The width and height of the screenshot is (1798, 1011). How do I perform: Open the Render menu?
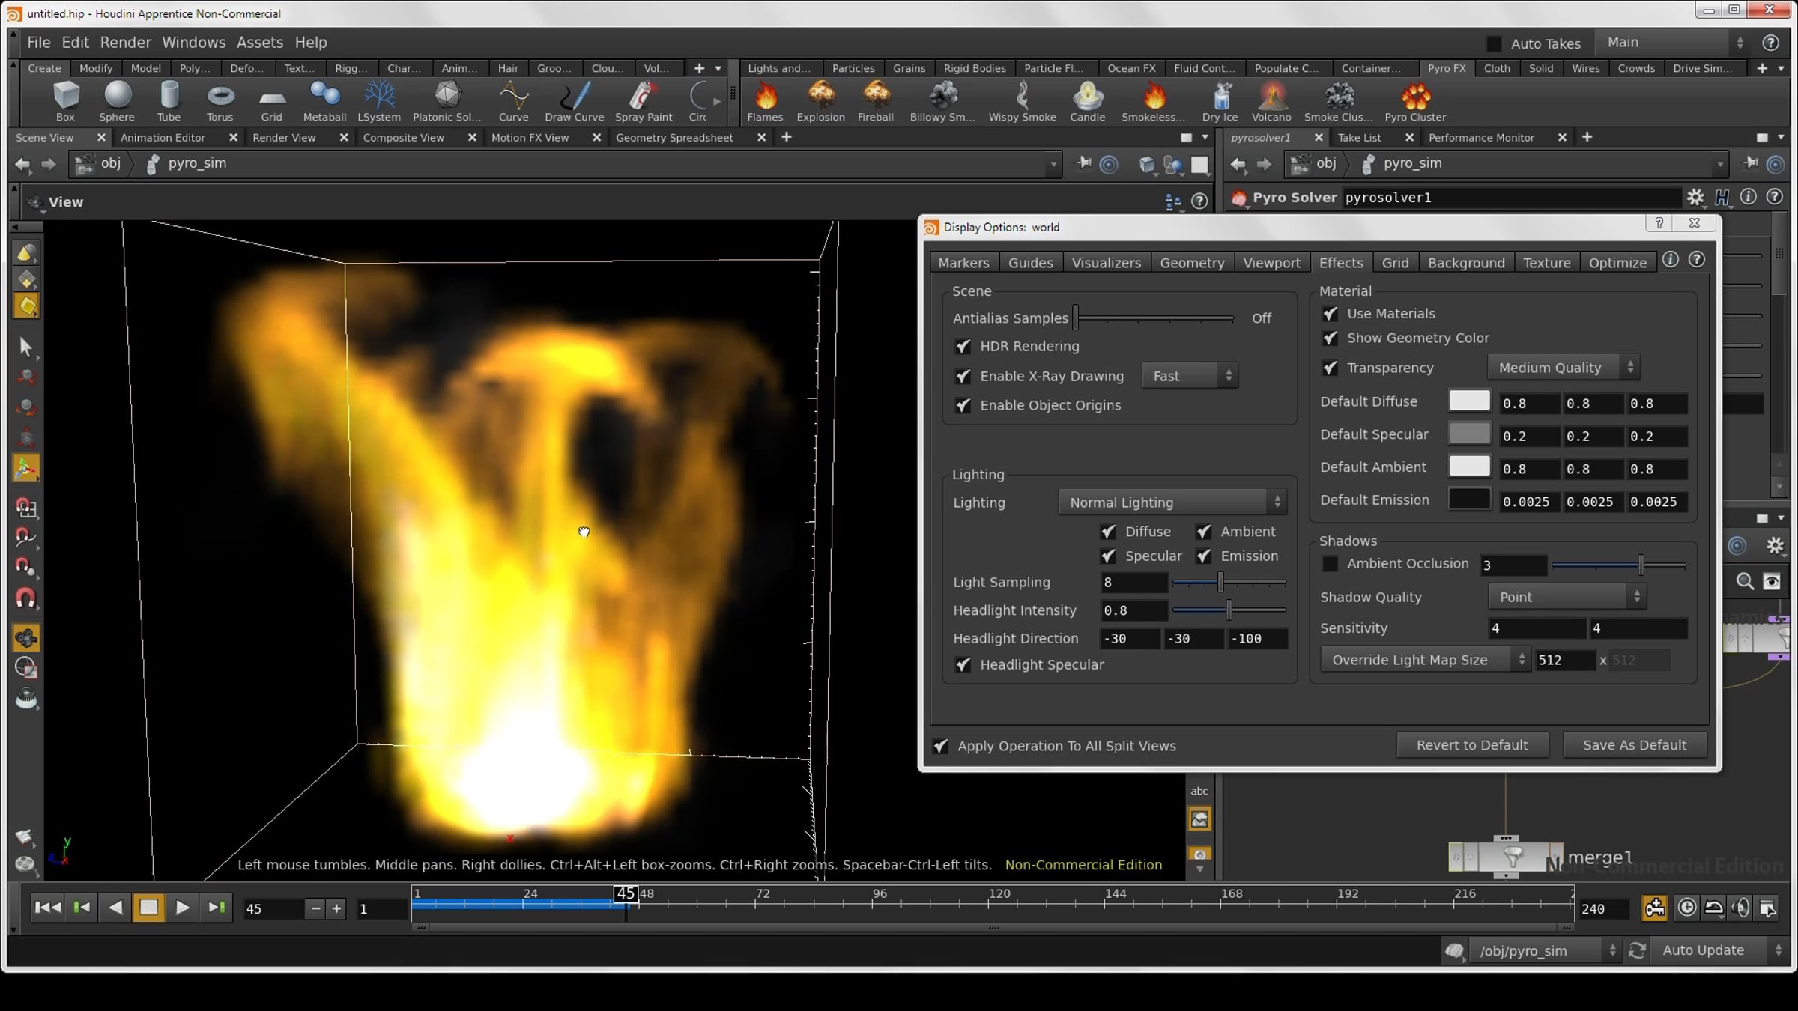click(x=126, y=43)
